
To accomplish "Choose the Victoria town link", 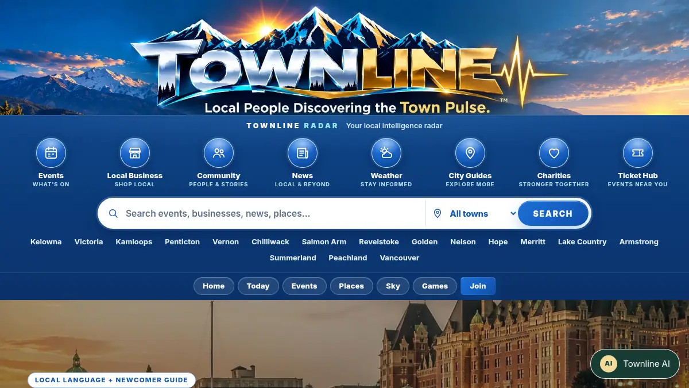I will pyautogui.click(x=88, y=242).
